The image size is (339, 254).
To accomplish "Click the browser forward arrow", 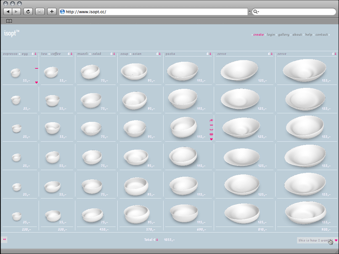I will click(17, 12).
